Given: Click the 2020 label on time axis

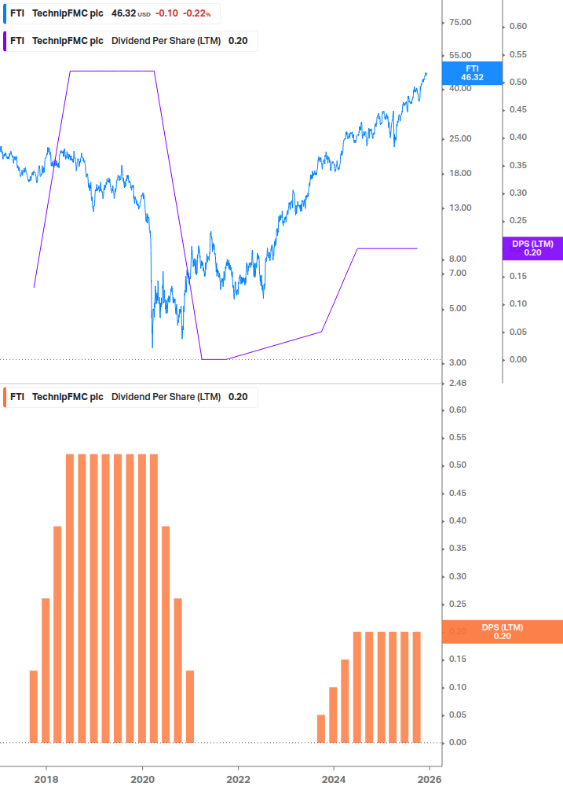Looking at the screenshot, I should [x=142, y=780].
